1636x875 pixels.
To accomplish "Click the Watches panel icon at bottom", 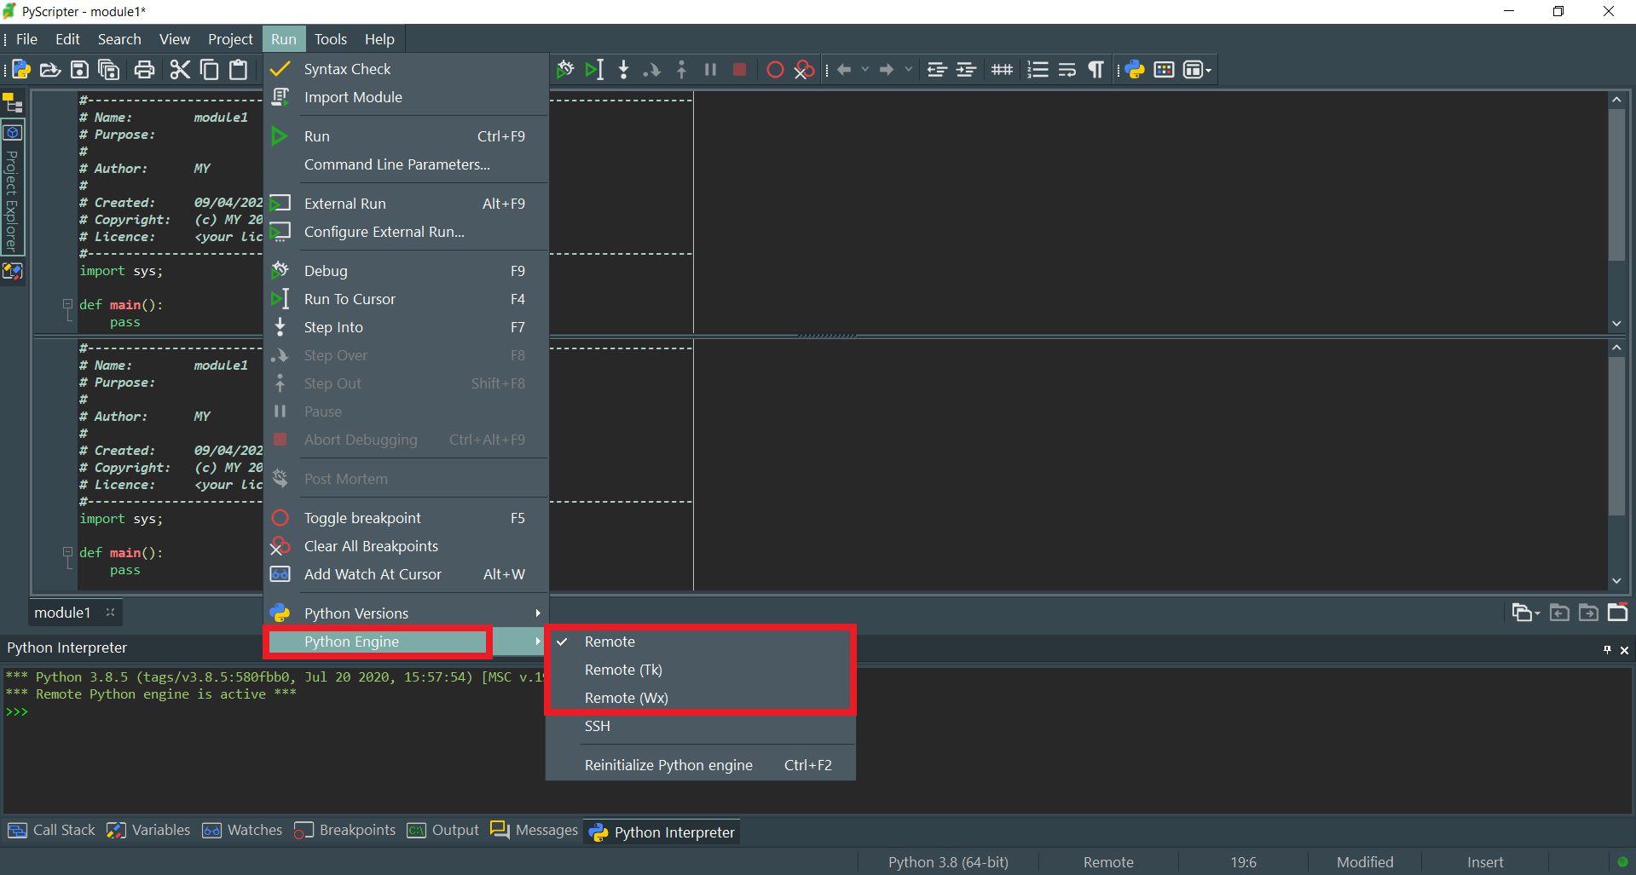I will tap(211, 830).
